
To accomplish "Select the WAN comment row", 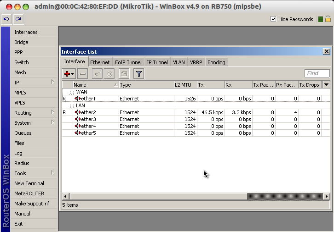I will 196,92.
